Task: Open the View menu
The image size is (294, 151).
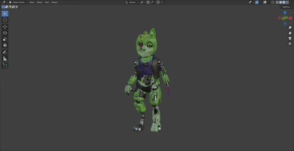Action: (32, 2)
